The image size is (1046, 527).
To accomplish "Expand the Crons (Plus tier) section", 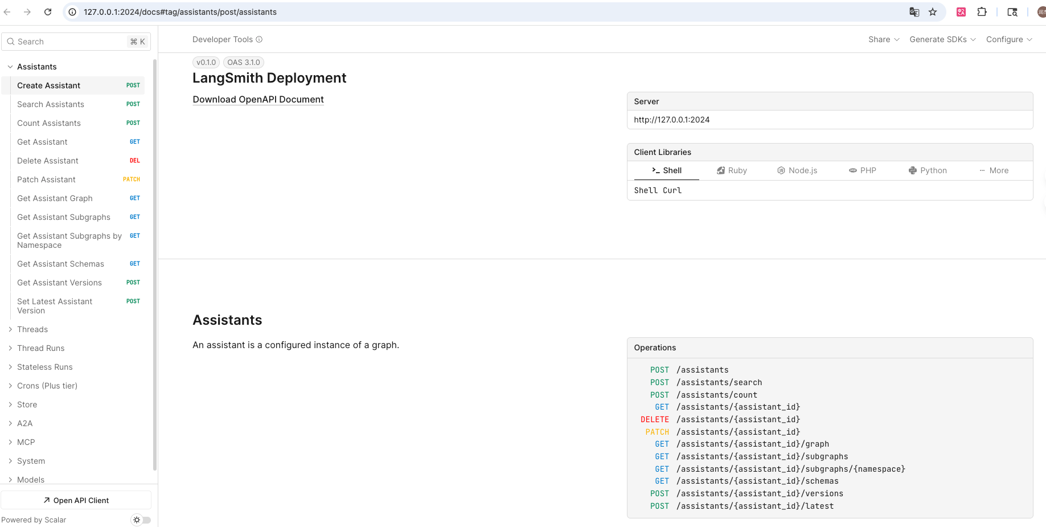I will 10,386.
